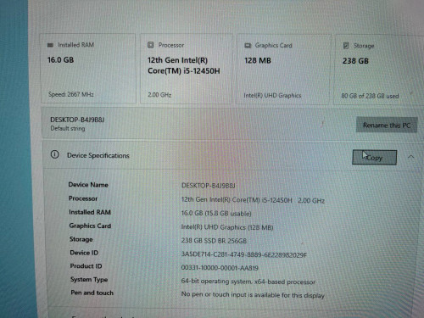Select the Device ID value starting 3A5DE714
424x318 pixels.
click(244, 254)
